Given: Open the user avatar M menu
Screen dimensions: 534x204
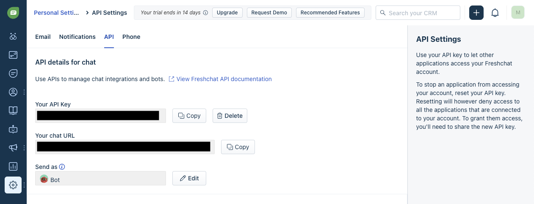Looking at the screenshot, I should tap(517, 13).
